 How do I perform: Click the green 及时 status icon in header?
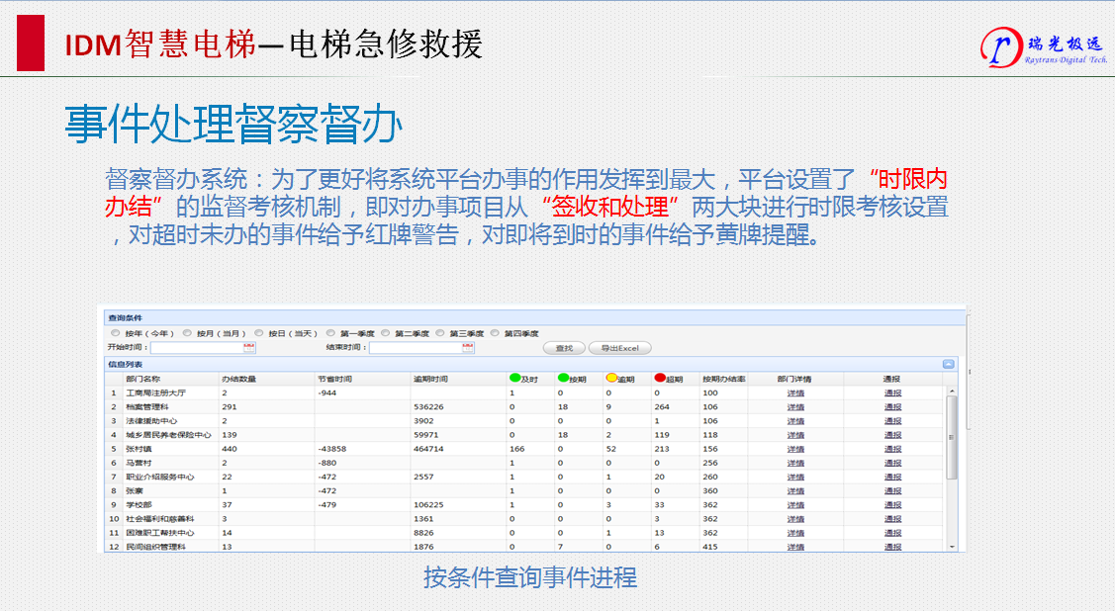coord(514,378)
